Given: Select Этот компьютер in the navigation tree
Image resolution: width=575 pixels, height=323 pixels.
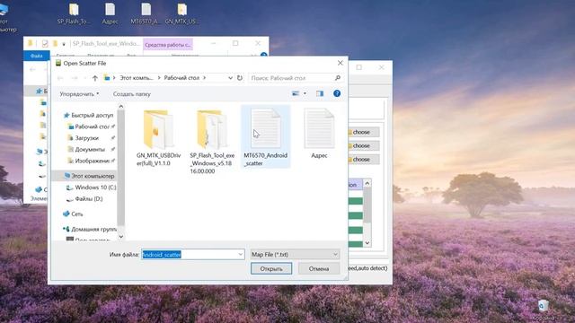Looking at the screenshot, I should (89, 176).
